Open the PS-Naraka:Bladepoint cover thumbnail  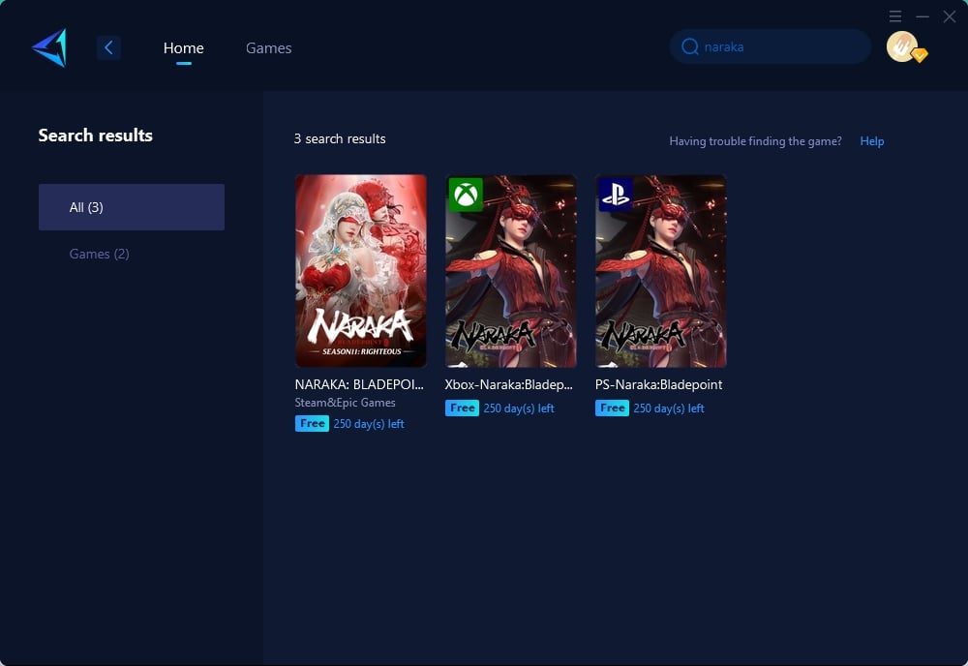tap(660, 271)
